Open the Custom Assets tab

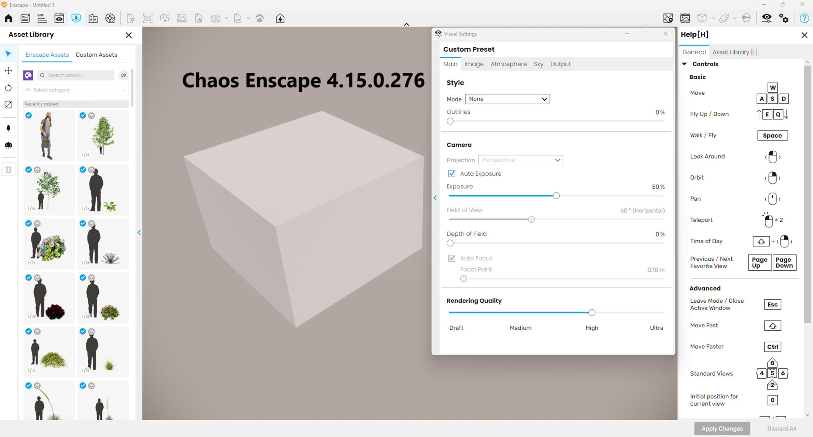click(x=96, y=55)
